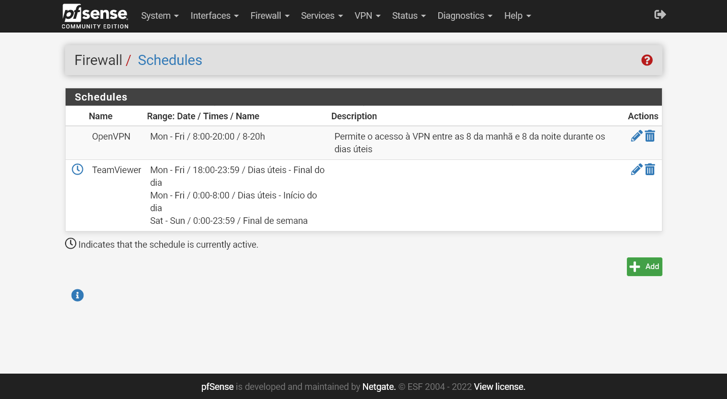The width and height of the screenshot is (727, 399).
Task: Click the Schedules breadcrumb link
Action: pyautogui.click(x=170, y=60)
